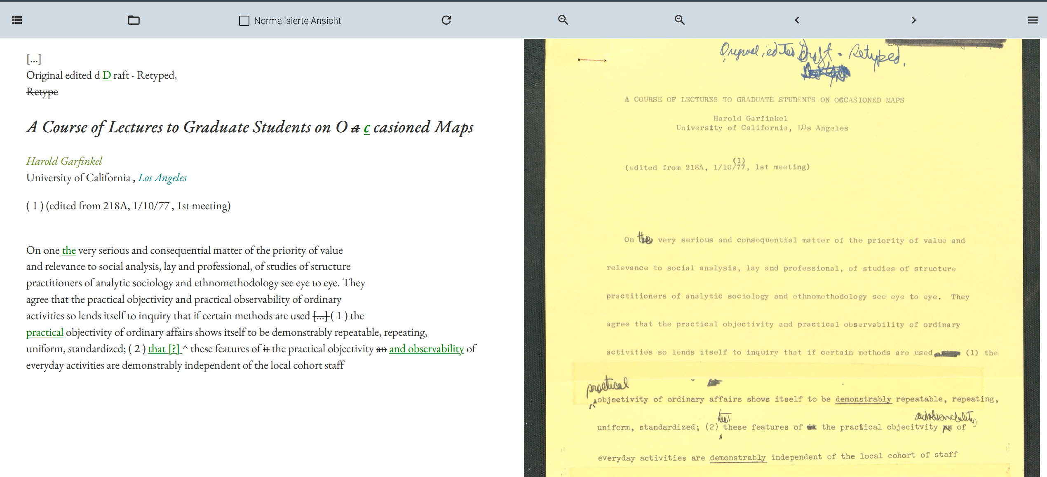Reload the view with refresh icon

[x=446, y=20]
